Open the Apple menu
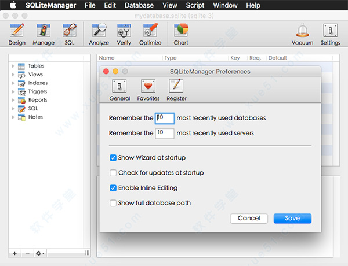 point(13,5)
